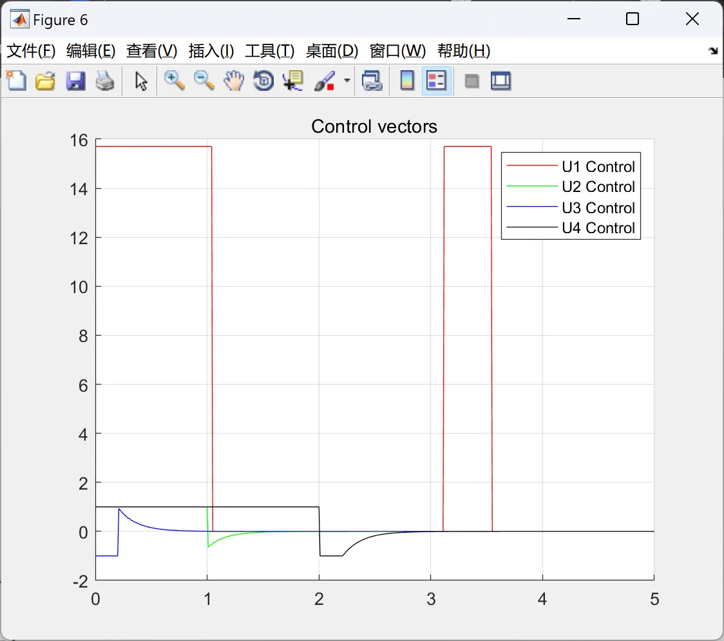Click the red U1 line sample in legend
The image size is (724, 641).
[532, 166]
